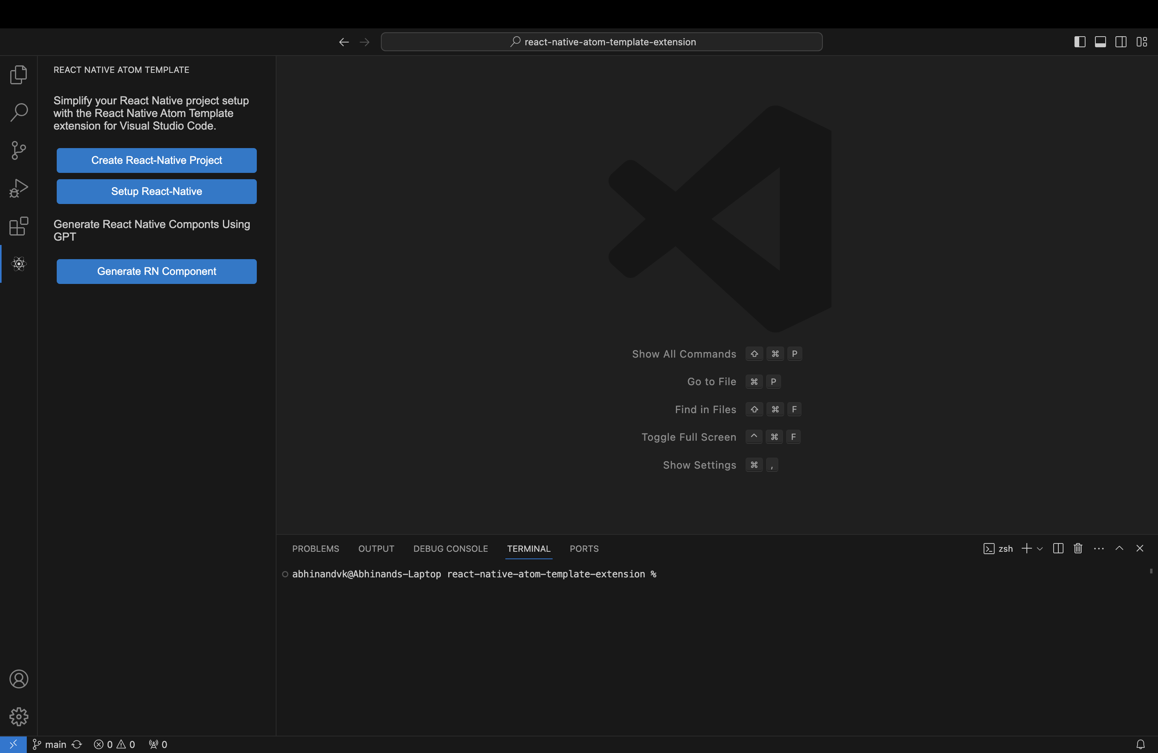This screenshot has height=753, width=1158.
Task: Open the Manage gear icon
Action: [19, 716]
